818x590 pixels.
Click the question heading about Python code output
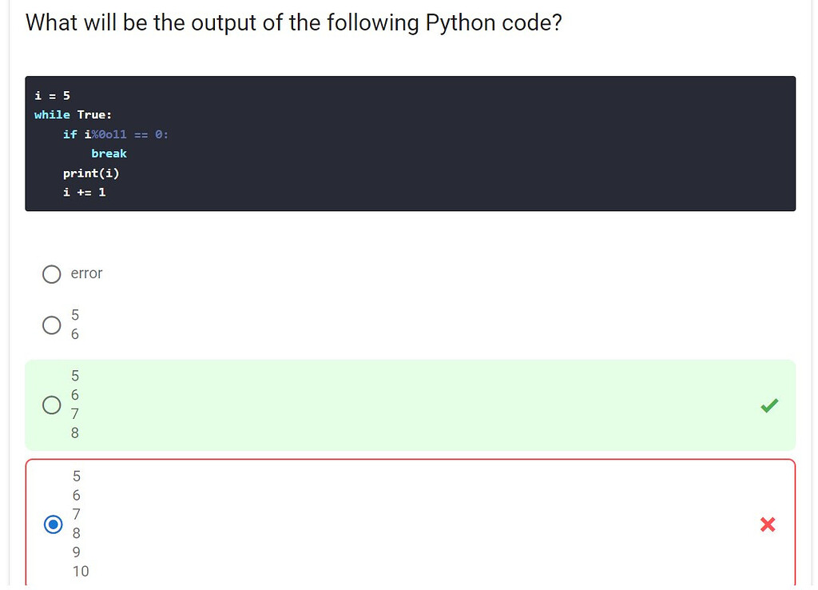point(293,22)
